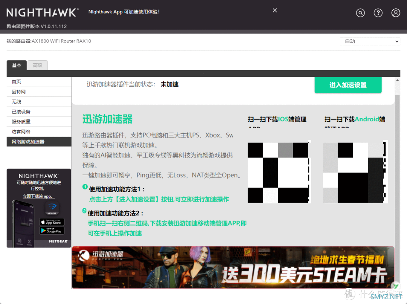Screen dimensions: 407x304
Task: Open 因特网 in the sidebar
Action: pyautogui.click(x=39, y=92)
